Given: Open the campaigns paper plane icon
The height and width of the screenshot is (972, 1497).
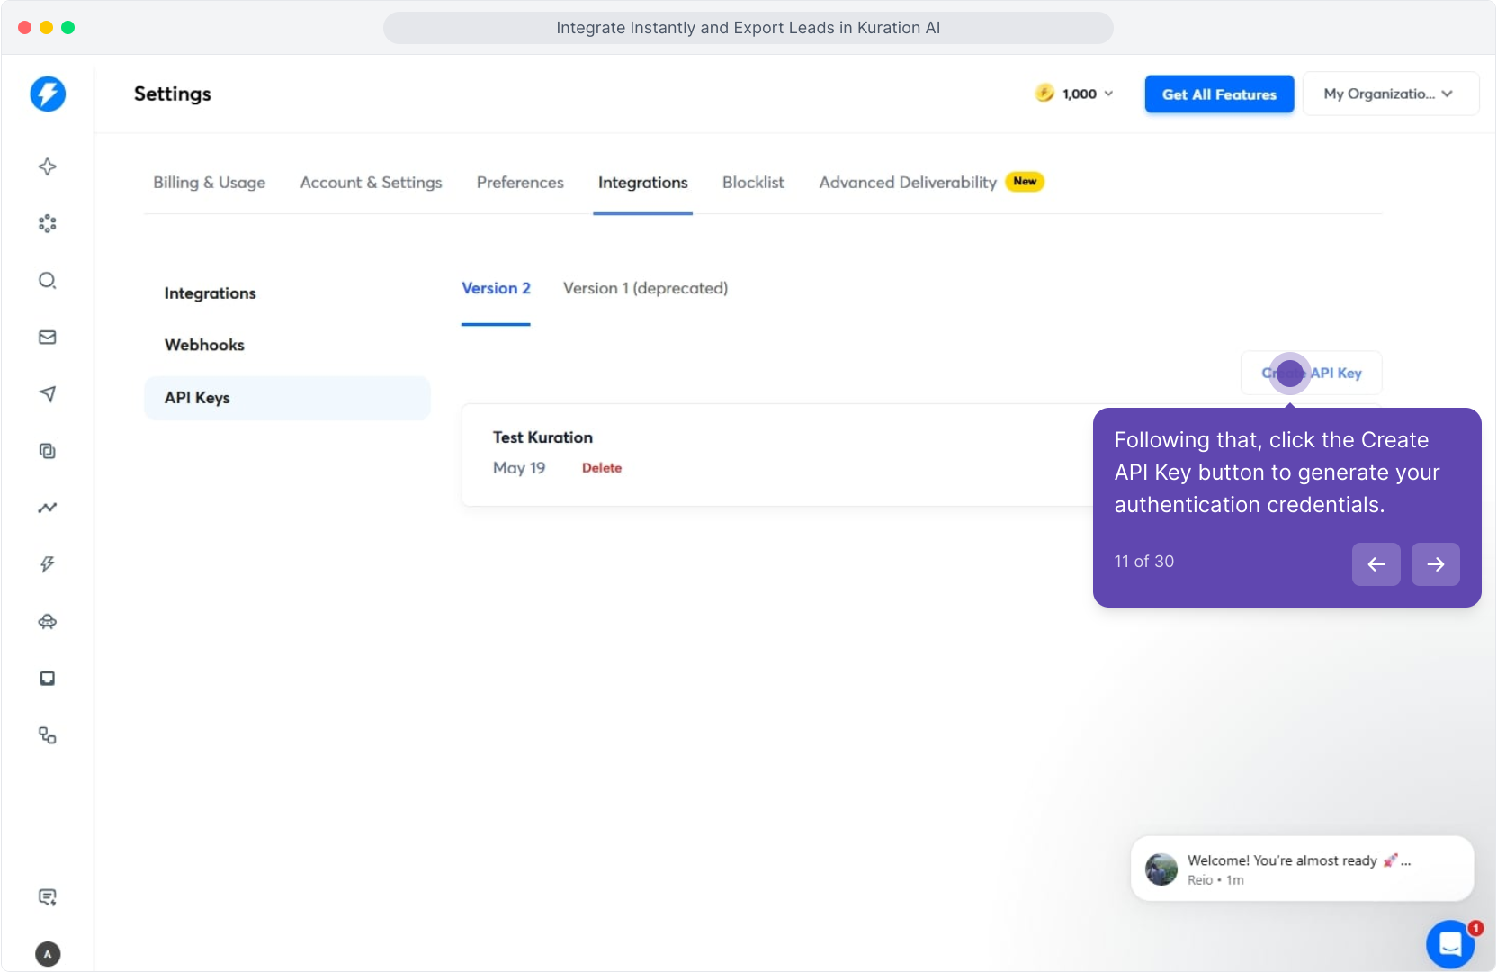Looking at the screenshot, I should [48, 393].
